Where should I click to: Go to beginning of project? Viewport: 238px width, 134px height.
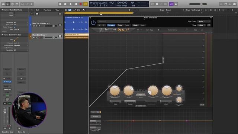click(65, 4)
